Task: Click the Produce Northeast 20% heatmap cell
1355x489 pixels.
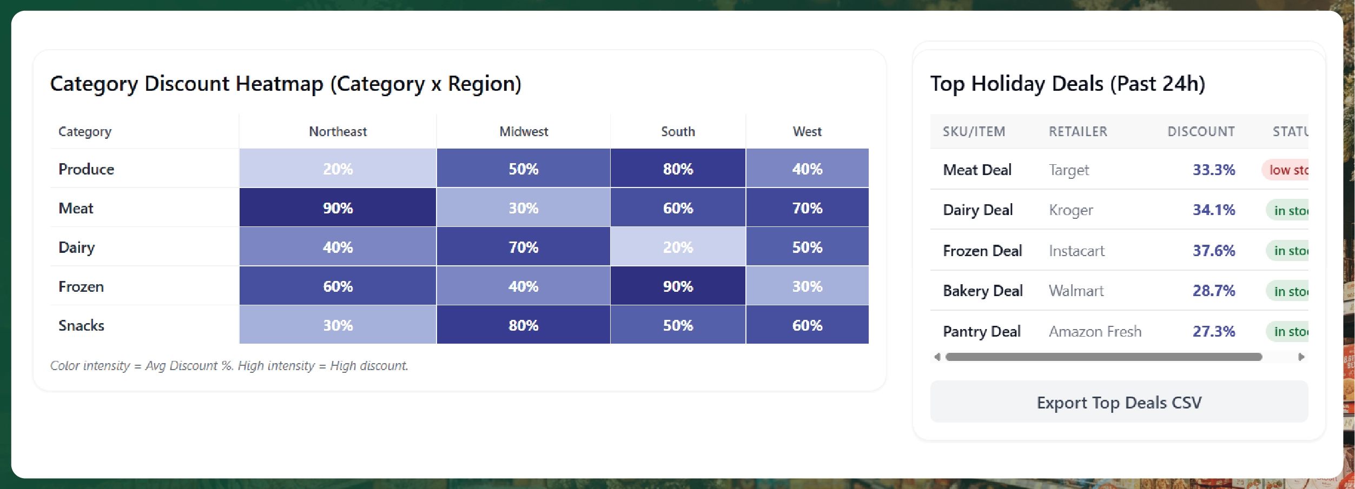Action: (338, 169)
